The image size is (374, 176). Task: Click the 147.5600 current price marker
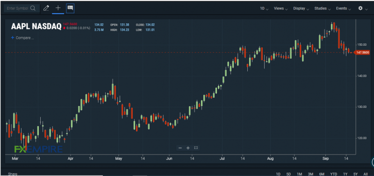click(x=362, y=52)
